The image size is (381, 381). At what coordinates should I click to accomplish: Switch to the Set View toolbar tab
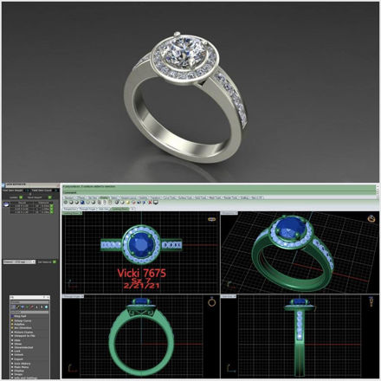[93, 197]
